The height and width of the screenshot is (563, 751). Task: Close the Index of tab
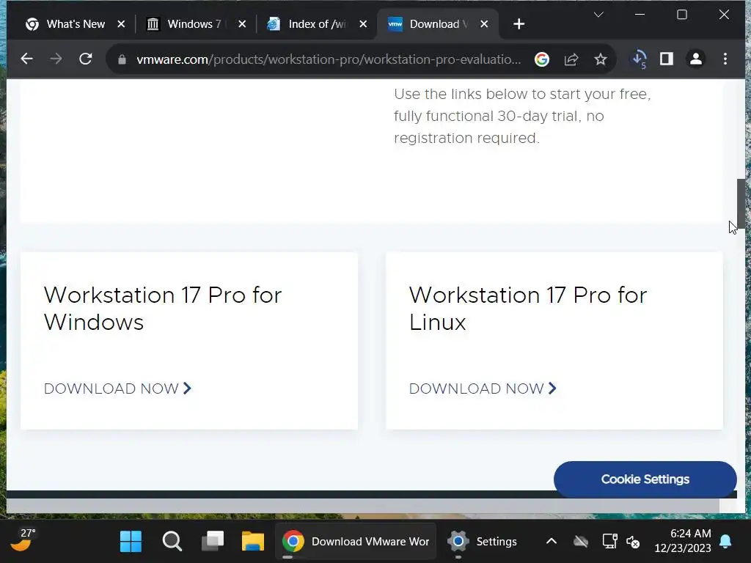pyautogui.click(x=364, y=24)
